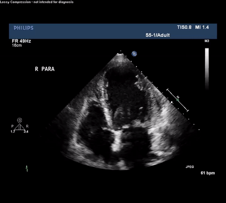Click the 61 bpm heart rate readout
The width and height of the screenshot is (226, 203).
[x=208, y=173]
